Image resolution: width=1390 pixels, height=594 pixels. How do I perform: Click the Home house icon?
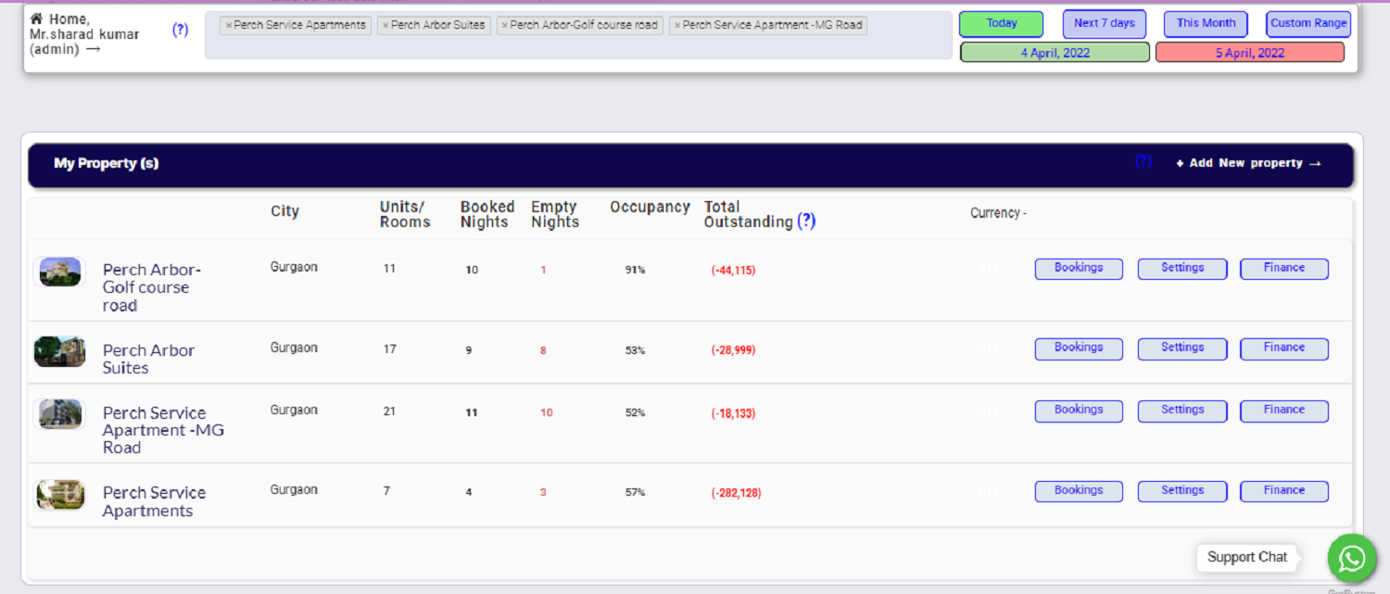(36, 19)
